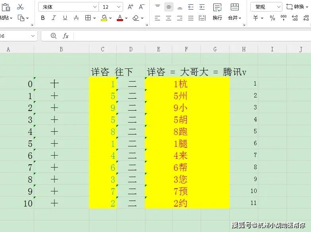Click cell containing 6帮
The image size is (311, 232).
(x=187, y=167)
